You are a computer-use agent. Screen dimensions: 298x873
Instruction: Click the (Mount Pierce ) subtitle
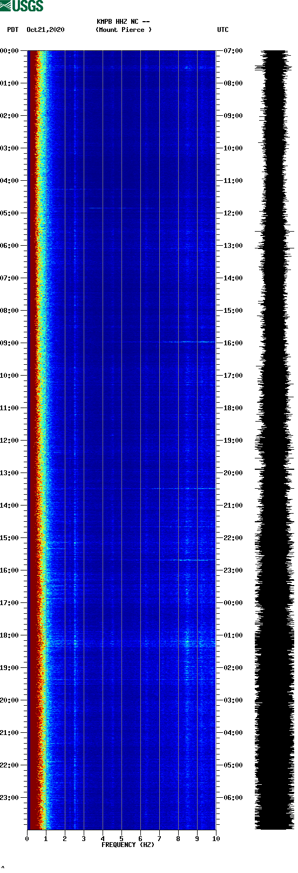(124, 30)
